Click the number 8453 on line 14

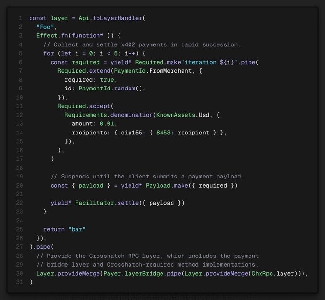tap(163, 133)
